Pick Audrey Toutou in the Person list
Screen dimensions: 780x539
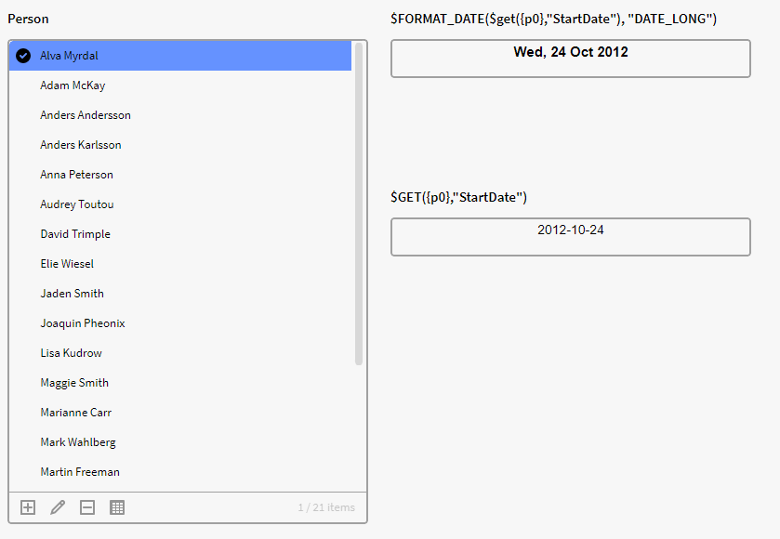pyautogui.click(x=77, y=204)
